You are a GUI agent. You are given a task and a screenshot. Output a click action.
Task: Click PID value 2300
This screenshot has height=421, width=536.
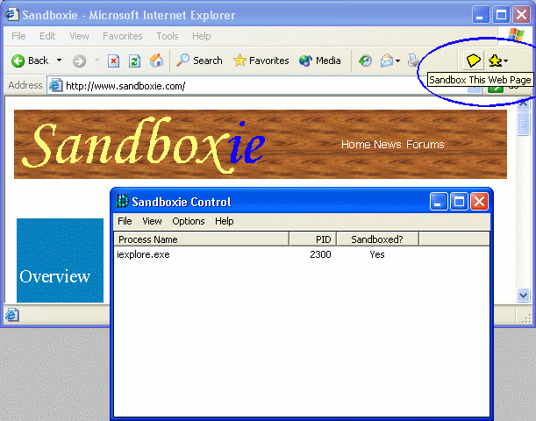(320, 254)
